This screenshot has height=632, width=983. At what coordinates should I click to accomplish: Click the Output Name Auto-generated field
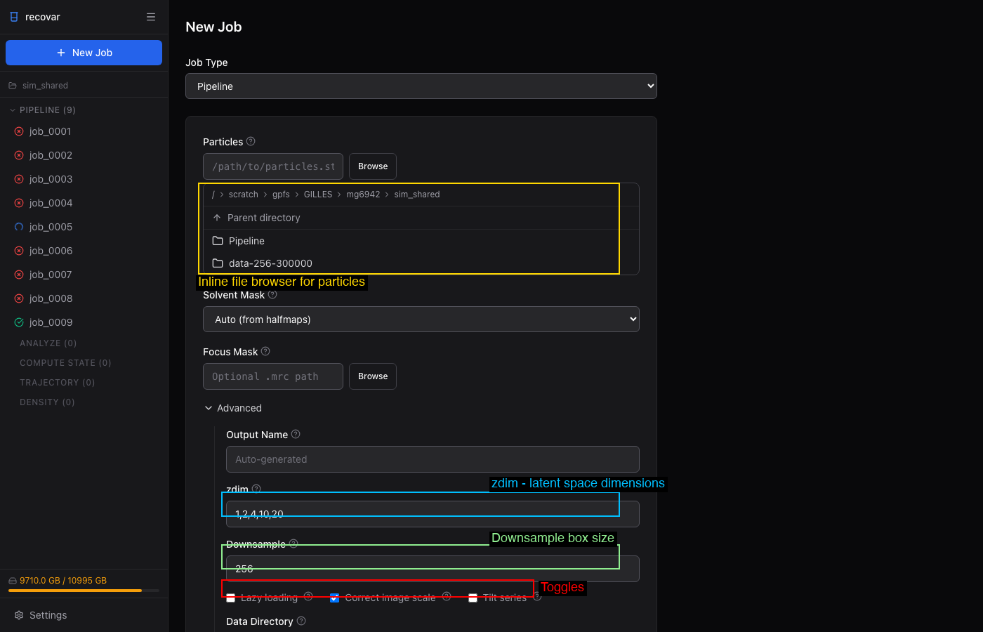[x=433, y=459]
